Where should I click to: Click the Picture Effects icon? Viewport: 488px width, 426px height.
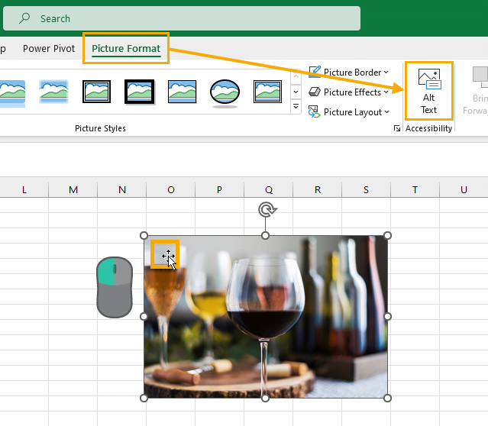coord(315,92)
